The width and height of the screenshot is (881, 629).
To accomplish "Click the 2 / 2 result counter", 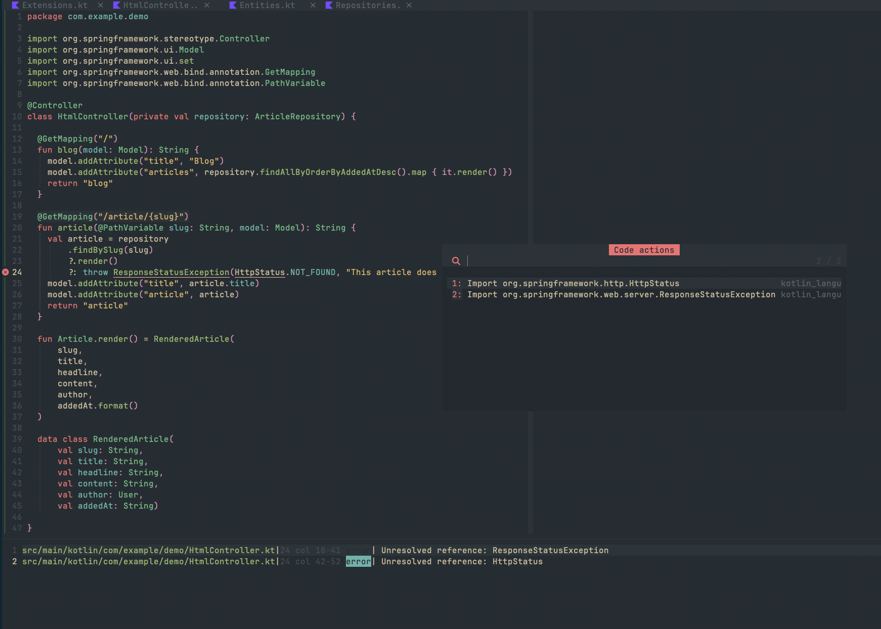I will 828,261.
